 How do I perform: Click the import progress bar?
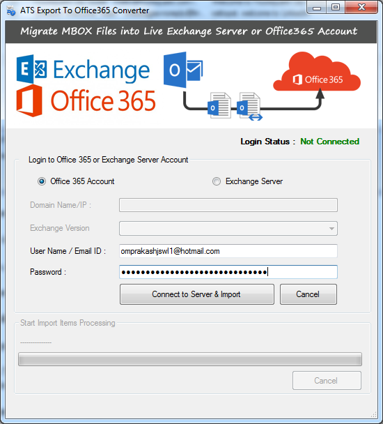pos(190,359)
